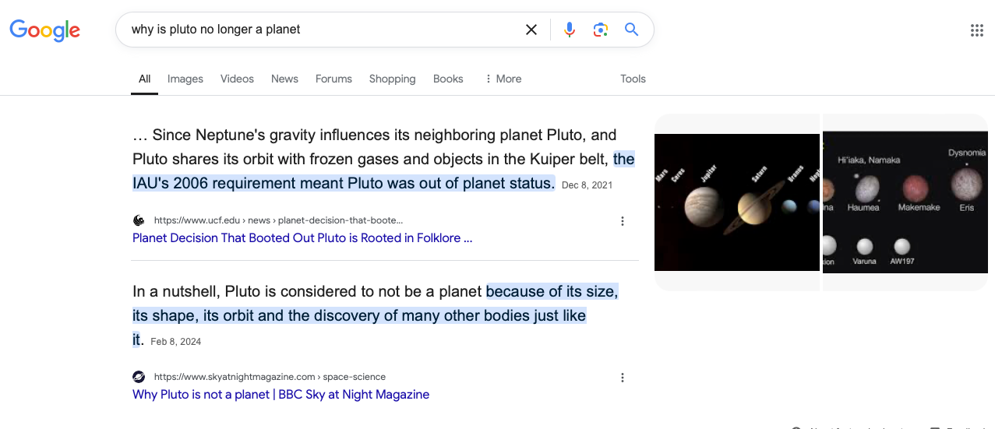
Task: Click the Sky at Night favicon
Action: (x=139, y=377)
